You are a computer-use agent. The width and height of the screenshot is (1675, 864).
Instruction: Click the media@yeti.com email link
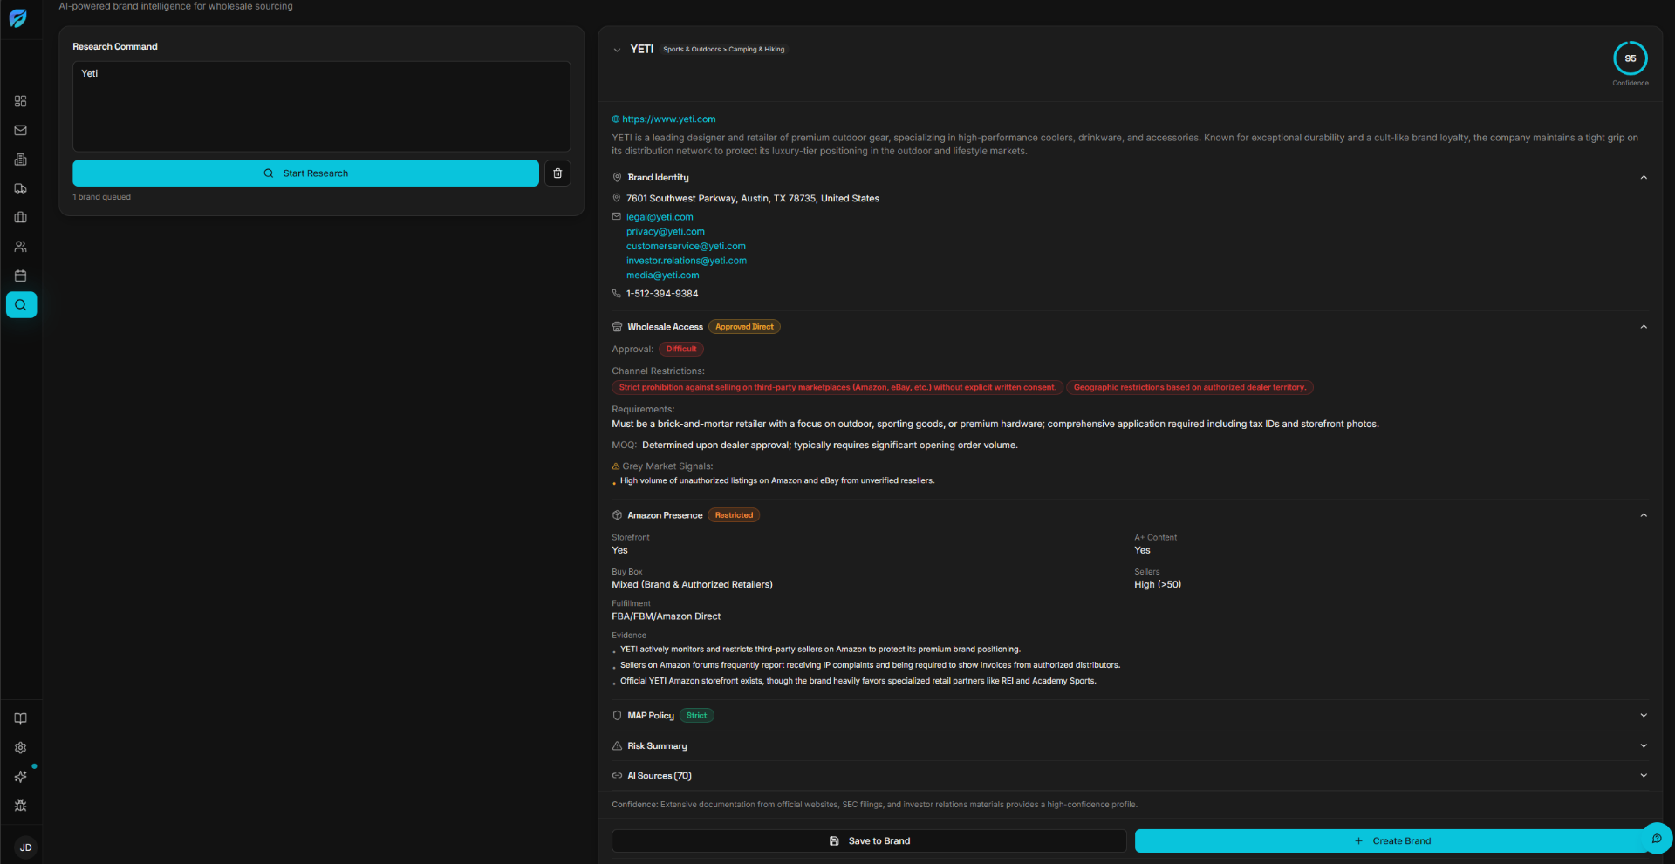[x=663, y=276]
